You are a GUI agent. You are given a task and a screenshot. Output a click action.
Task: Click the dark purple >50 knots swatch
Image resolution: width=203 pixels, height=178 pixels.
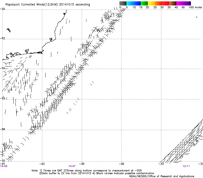190,3
